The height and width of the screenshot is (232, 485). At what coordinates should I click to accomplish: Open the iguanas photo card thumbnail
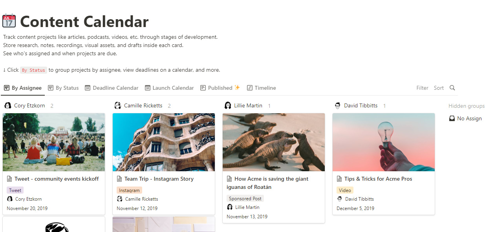(x=274, y=142)
